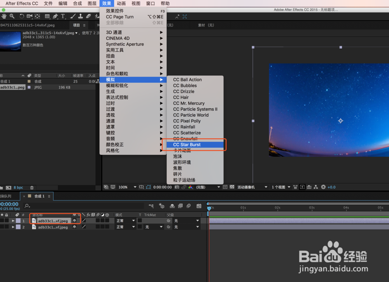This screenshot has width=389, height=282.
Task: Click the fast previews lightning icon
Action: [302, 187]
